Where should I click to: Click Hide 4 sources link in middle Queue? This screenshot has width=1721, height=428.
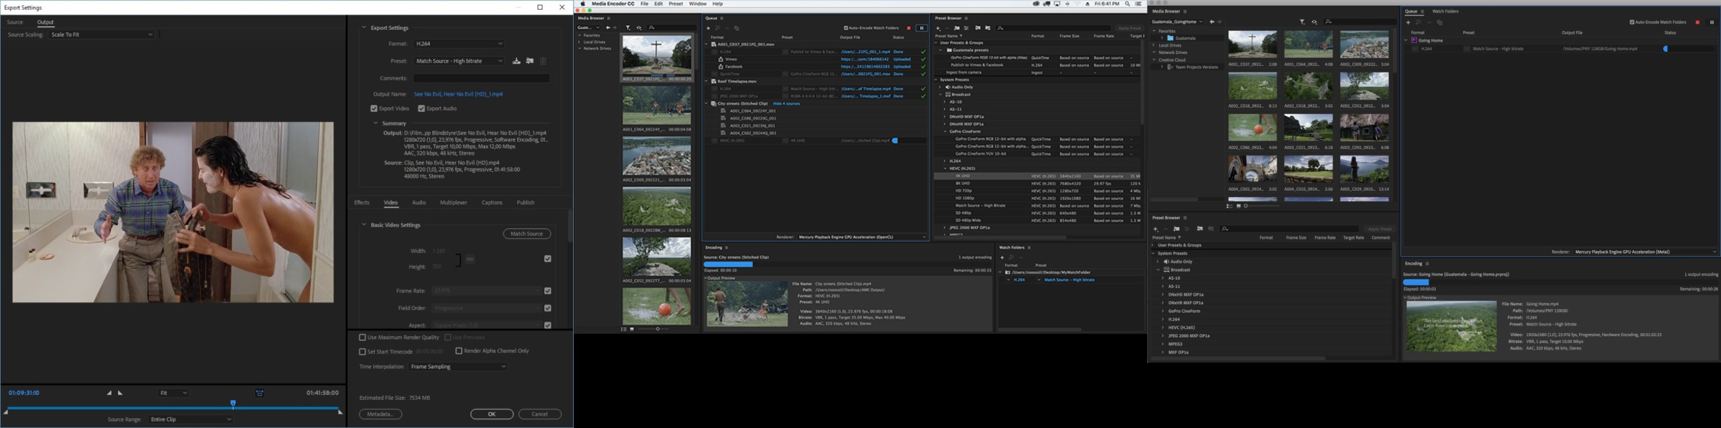point(786,103)
